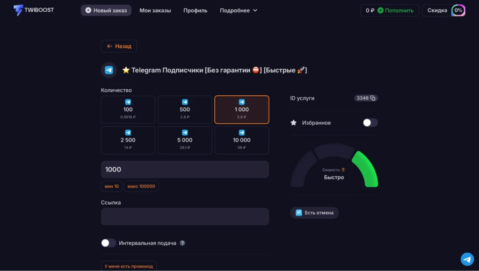
Task: Click the Telegram service icon beside title
Action: point(109,70)
